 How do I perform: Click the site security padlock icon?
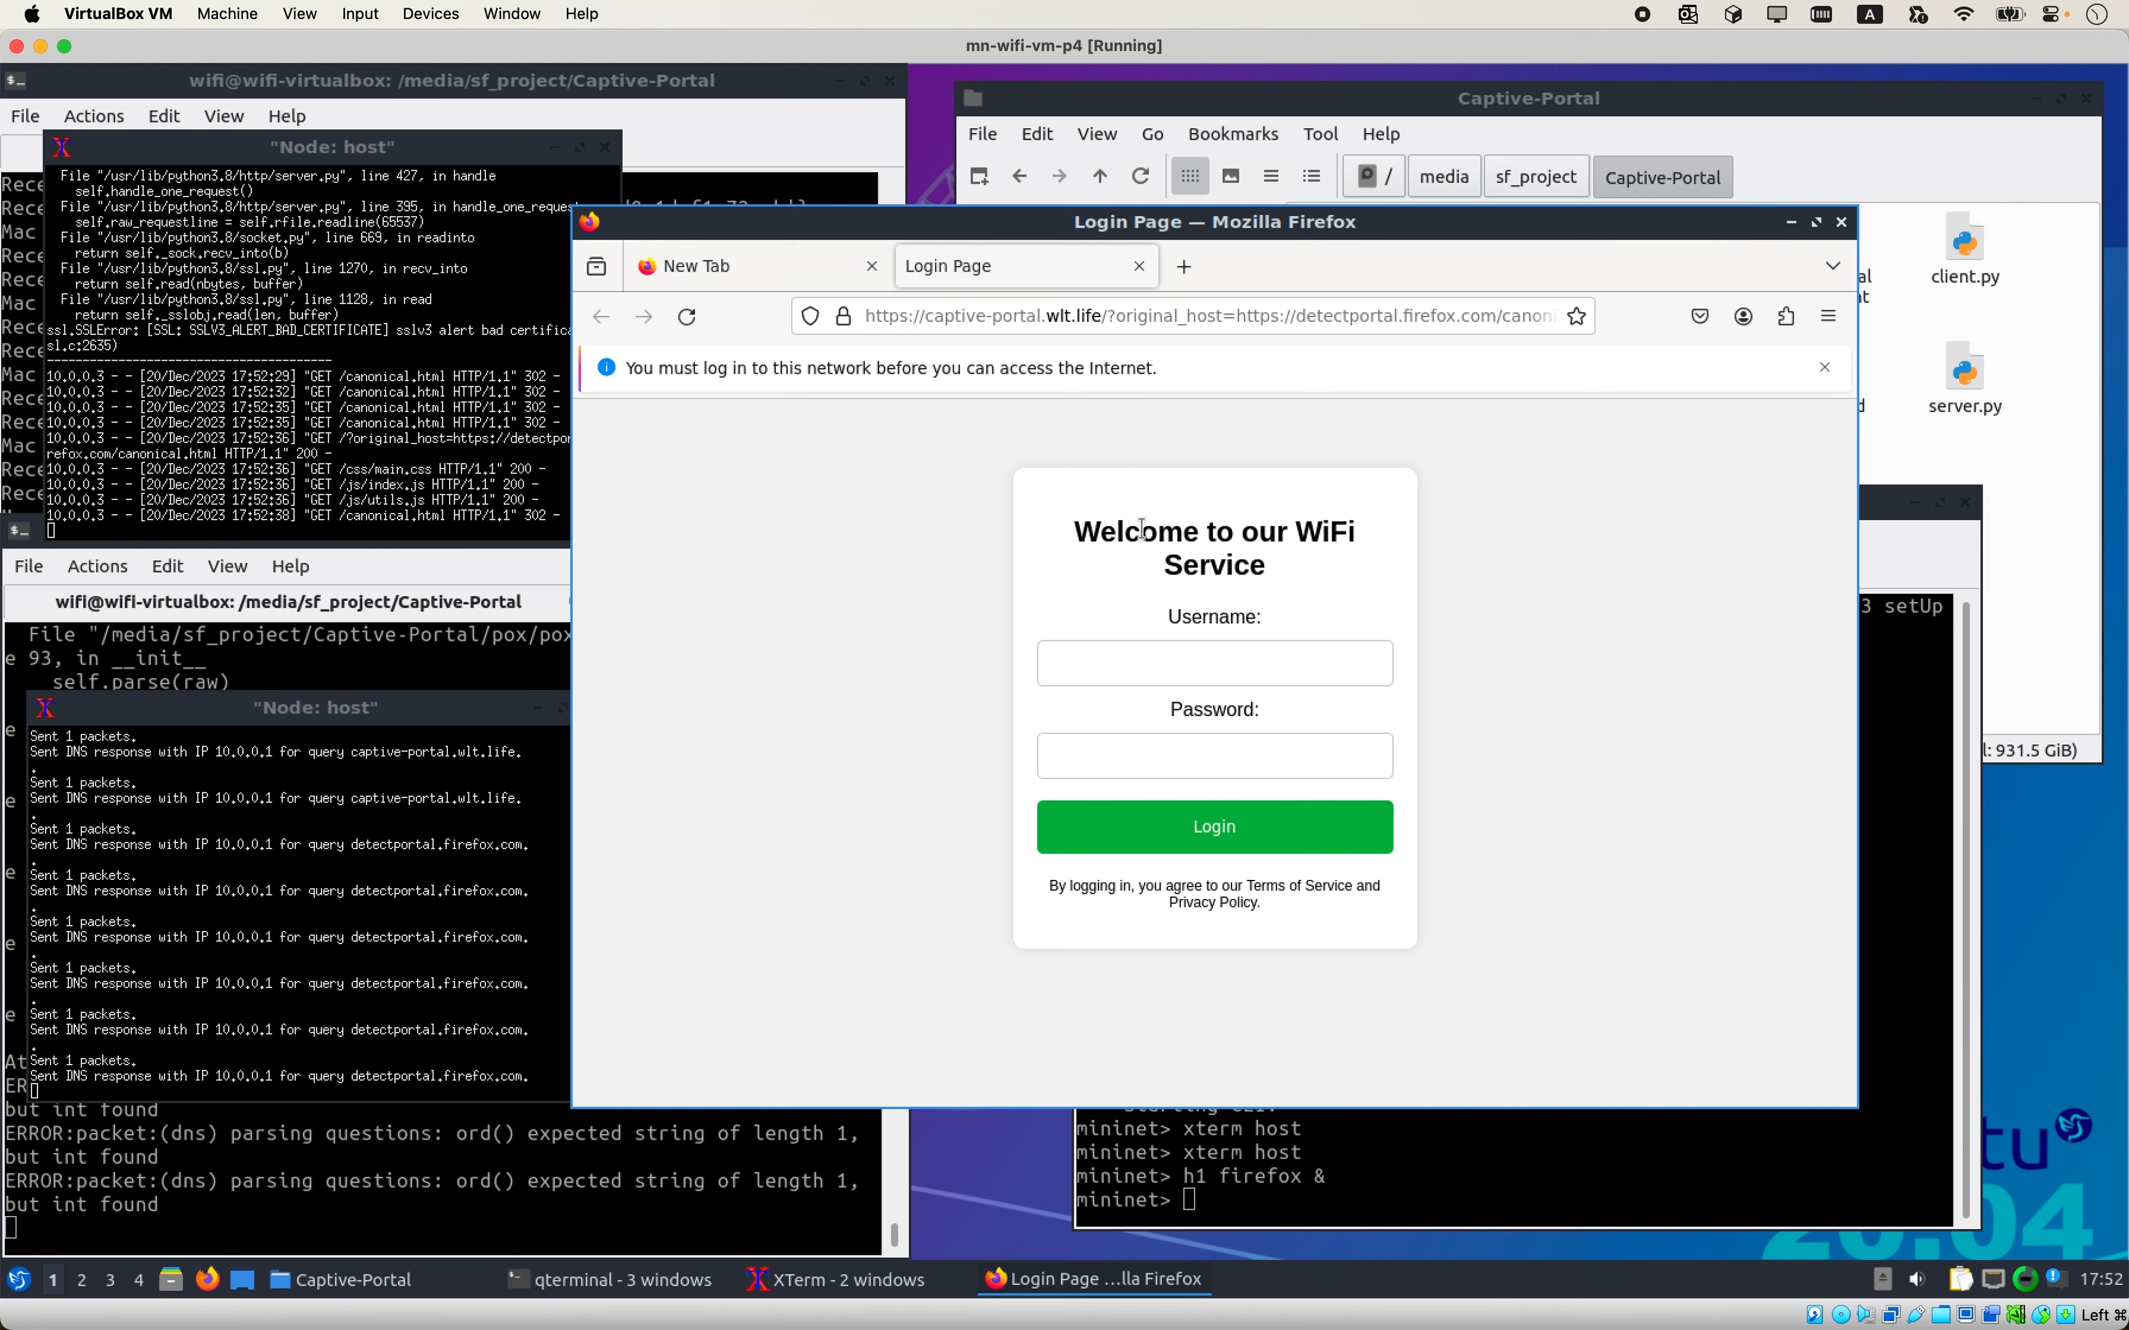click(843, 316)
